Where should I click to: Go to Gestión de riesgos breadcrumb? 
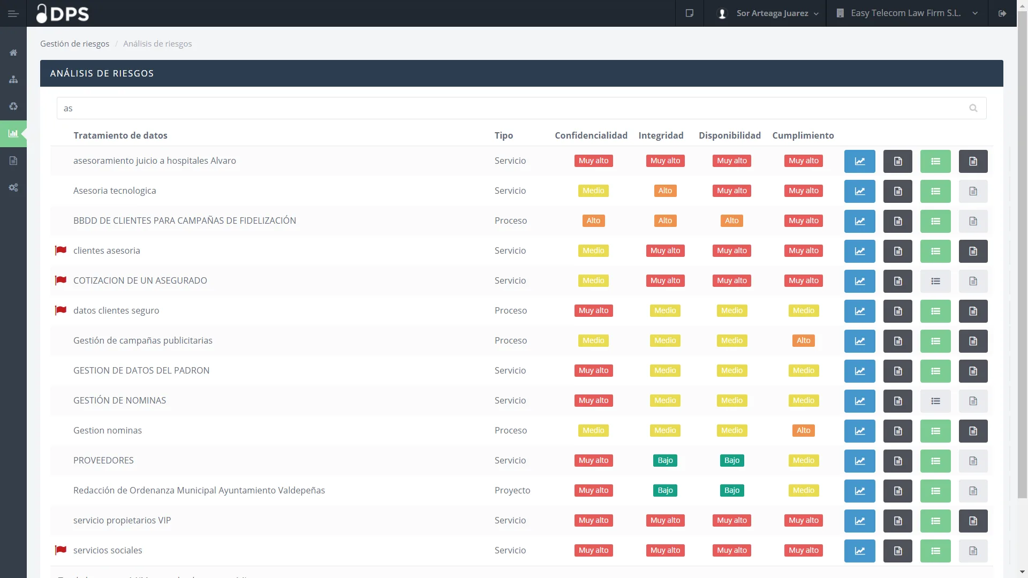point(74,44)
